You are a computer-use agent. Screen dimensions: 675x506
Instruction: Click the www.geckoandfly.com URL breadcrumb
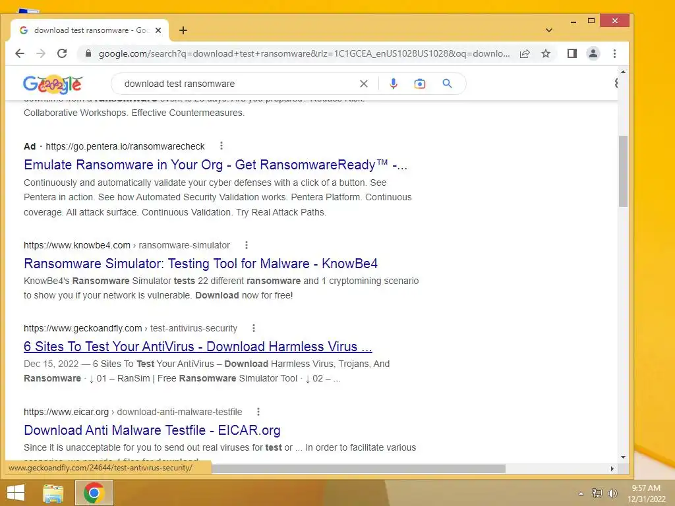(x=131, y=328)
